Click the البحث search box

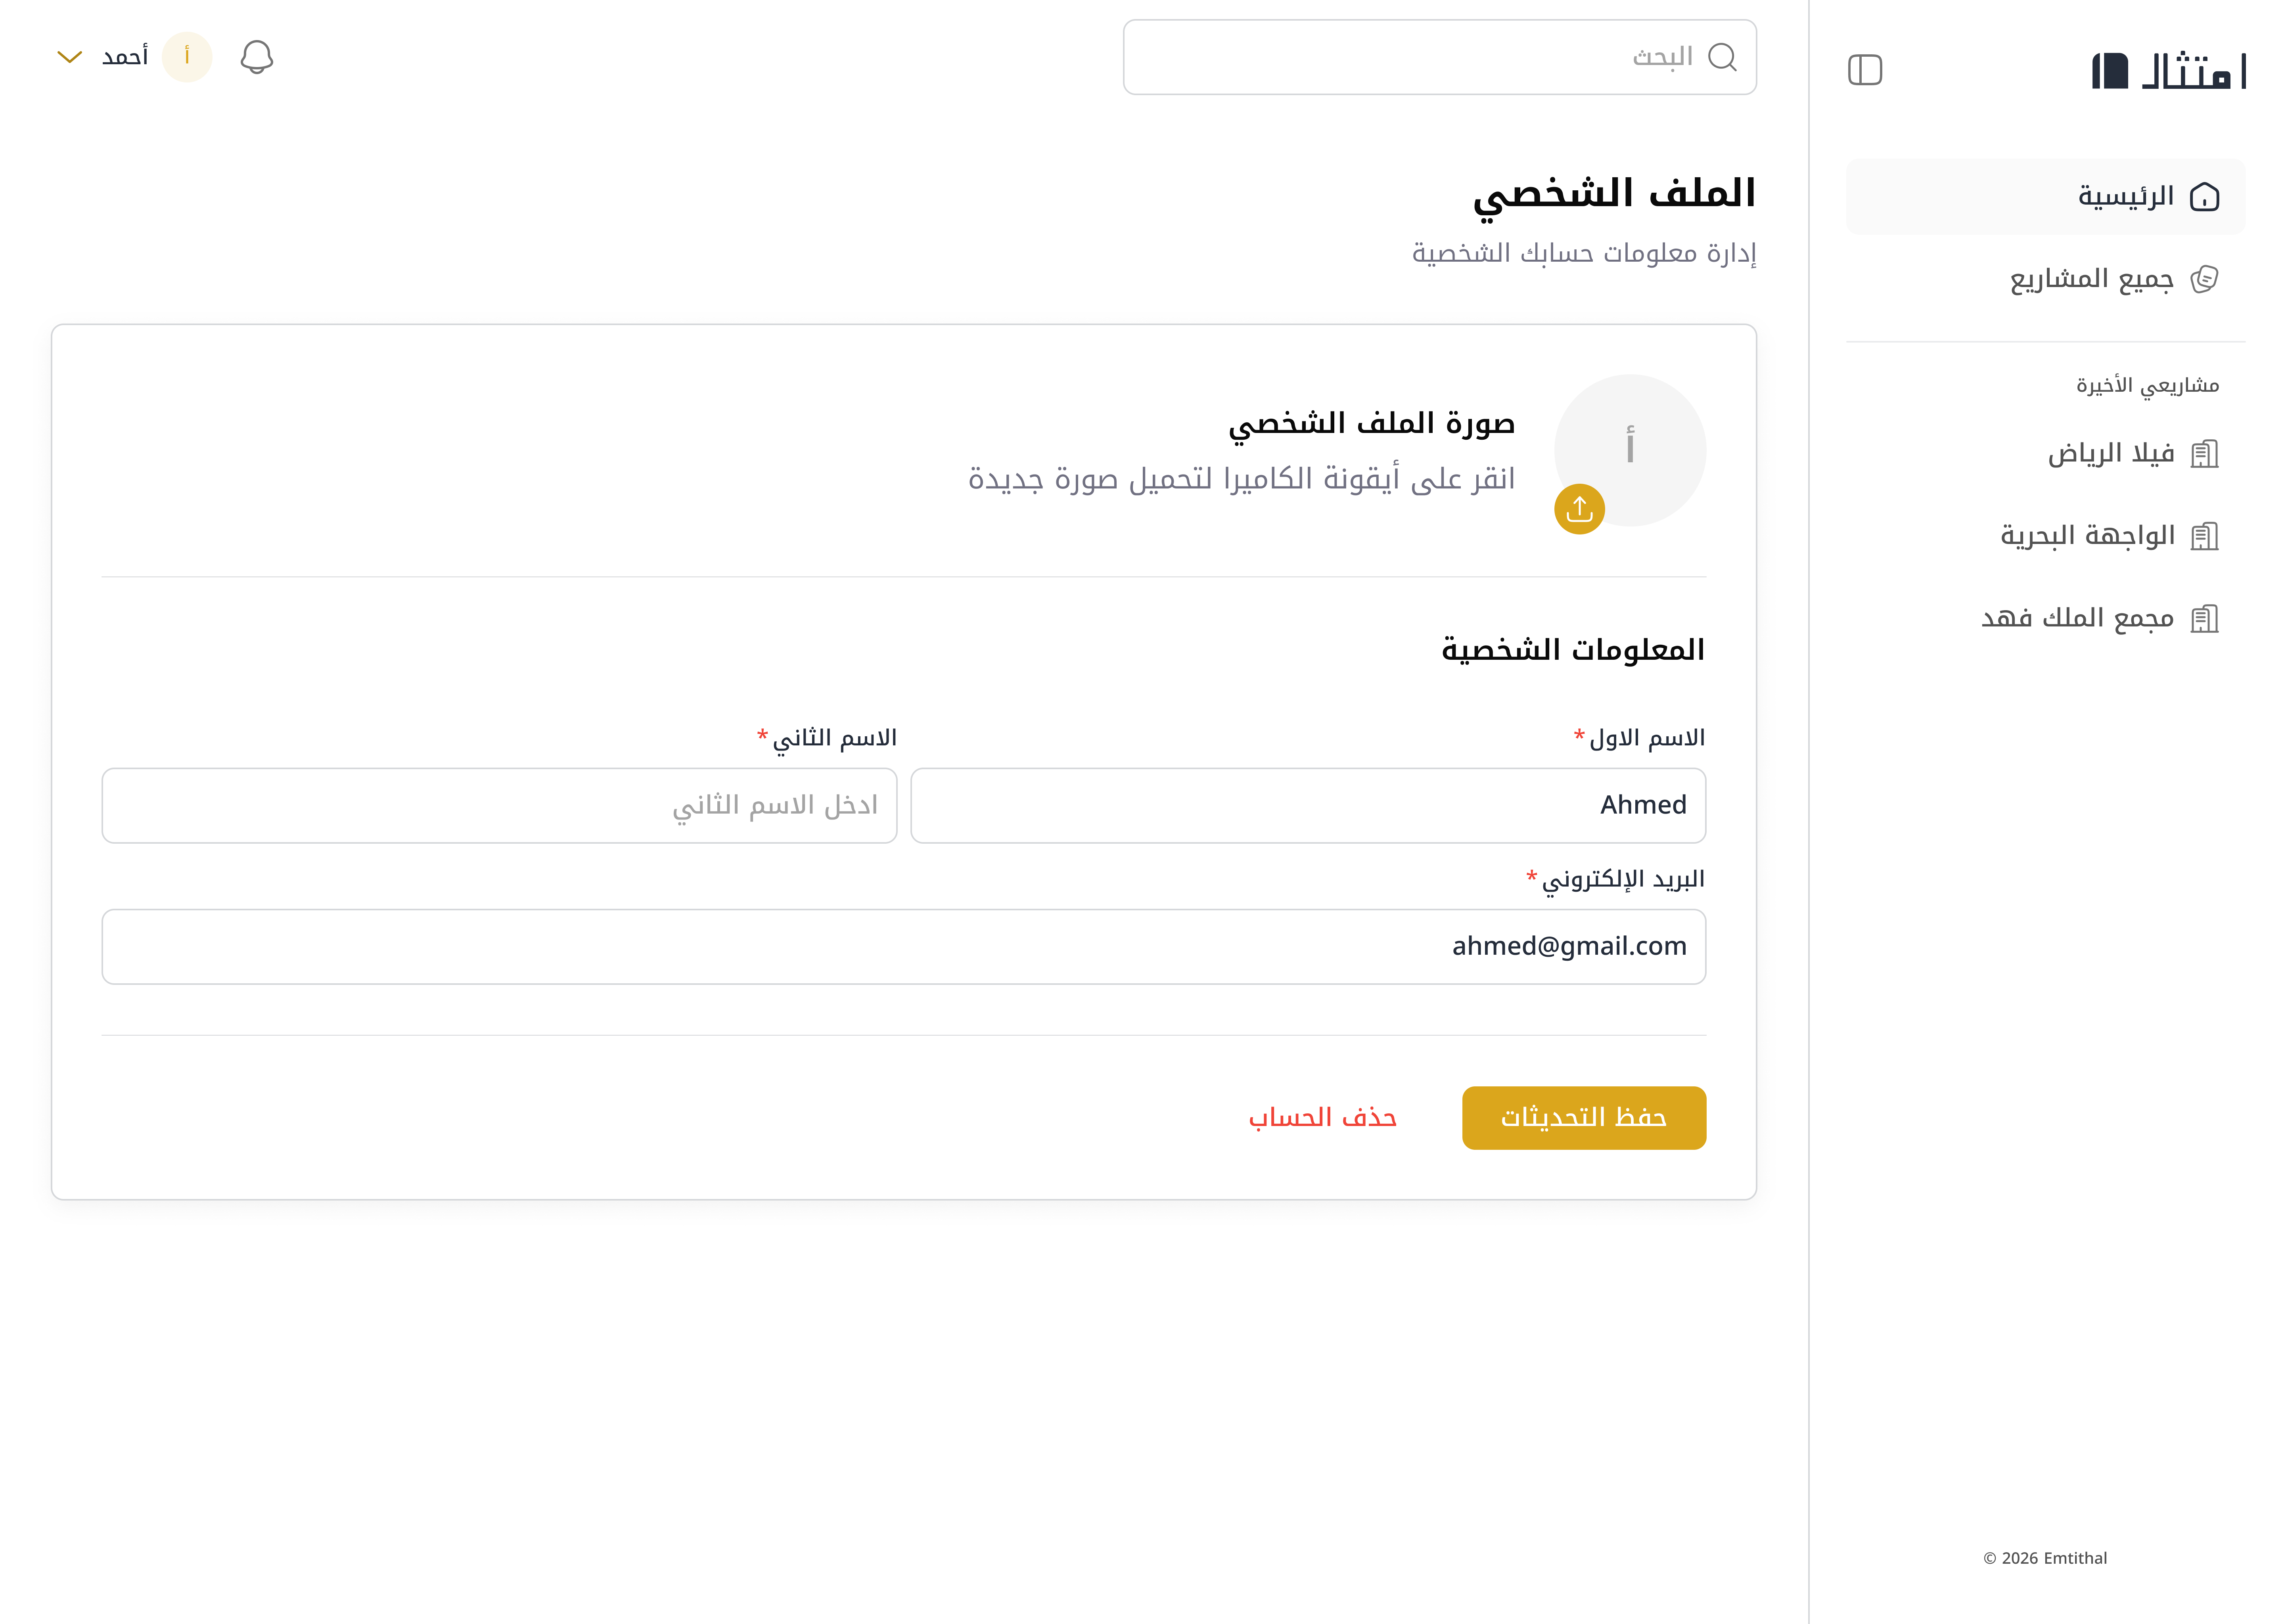click(1440, 57)
